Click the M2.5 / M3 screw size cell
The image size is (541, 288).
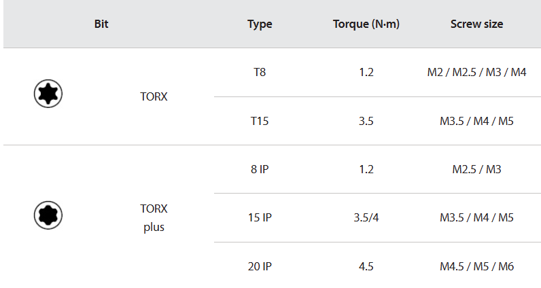477,169
